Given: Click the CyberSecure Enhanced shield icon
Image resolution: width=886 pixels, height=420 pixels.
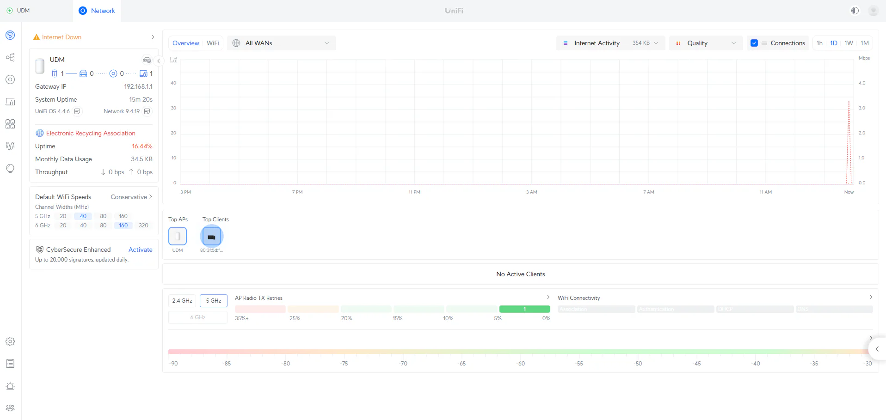Looking at the screenshot, I should (40, 250).
